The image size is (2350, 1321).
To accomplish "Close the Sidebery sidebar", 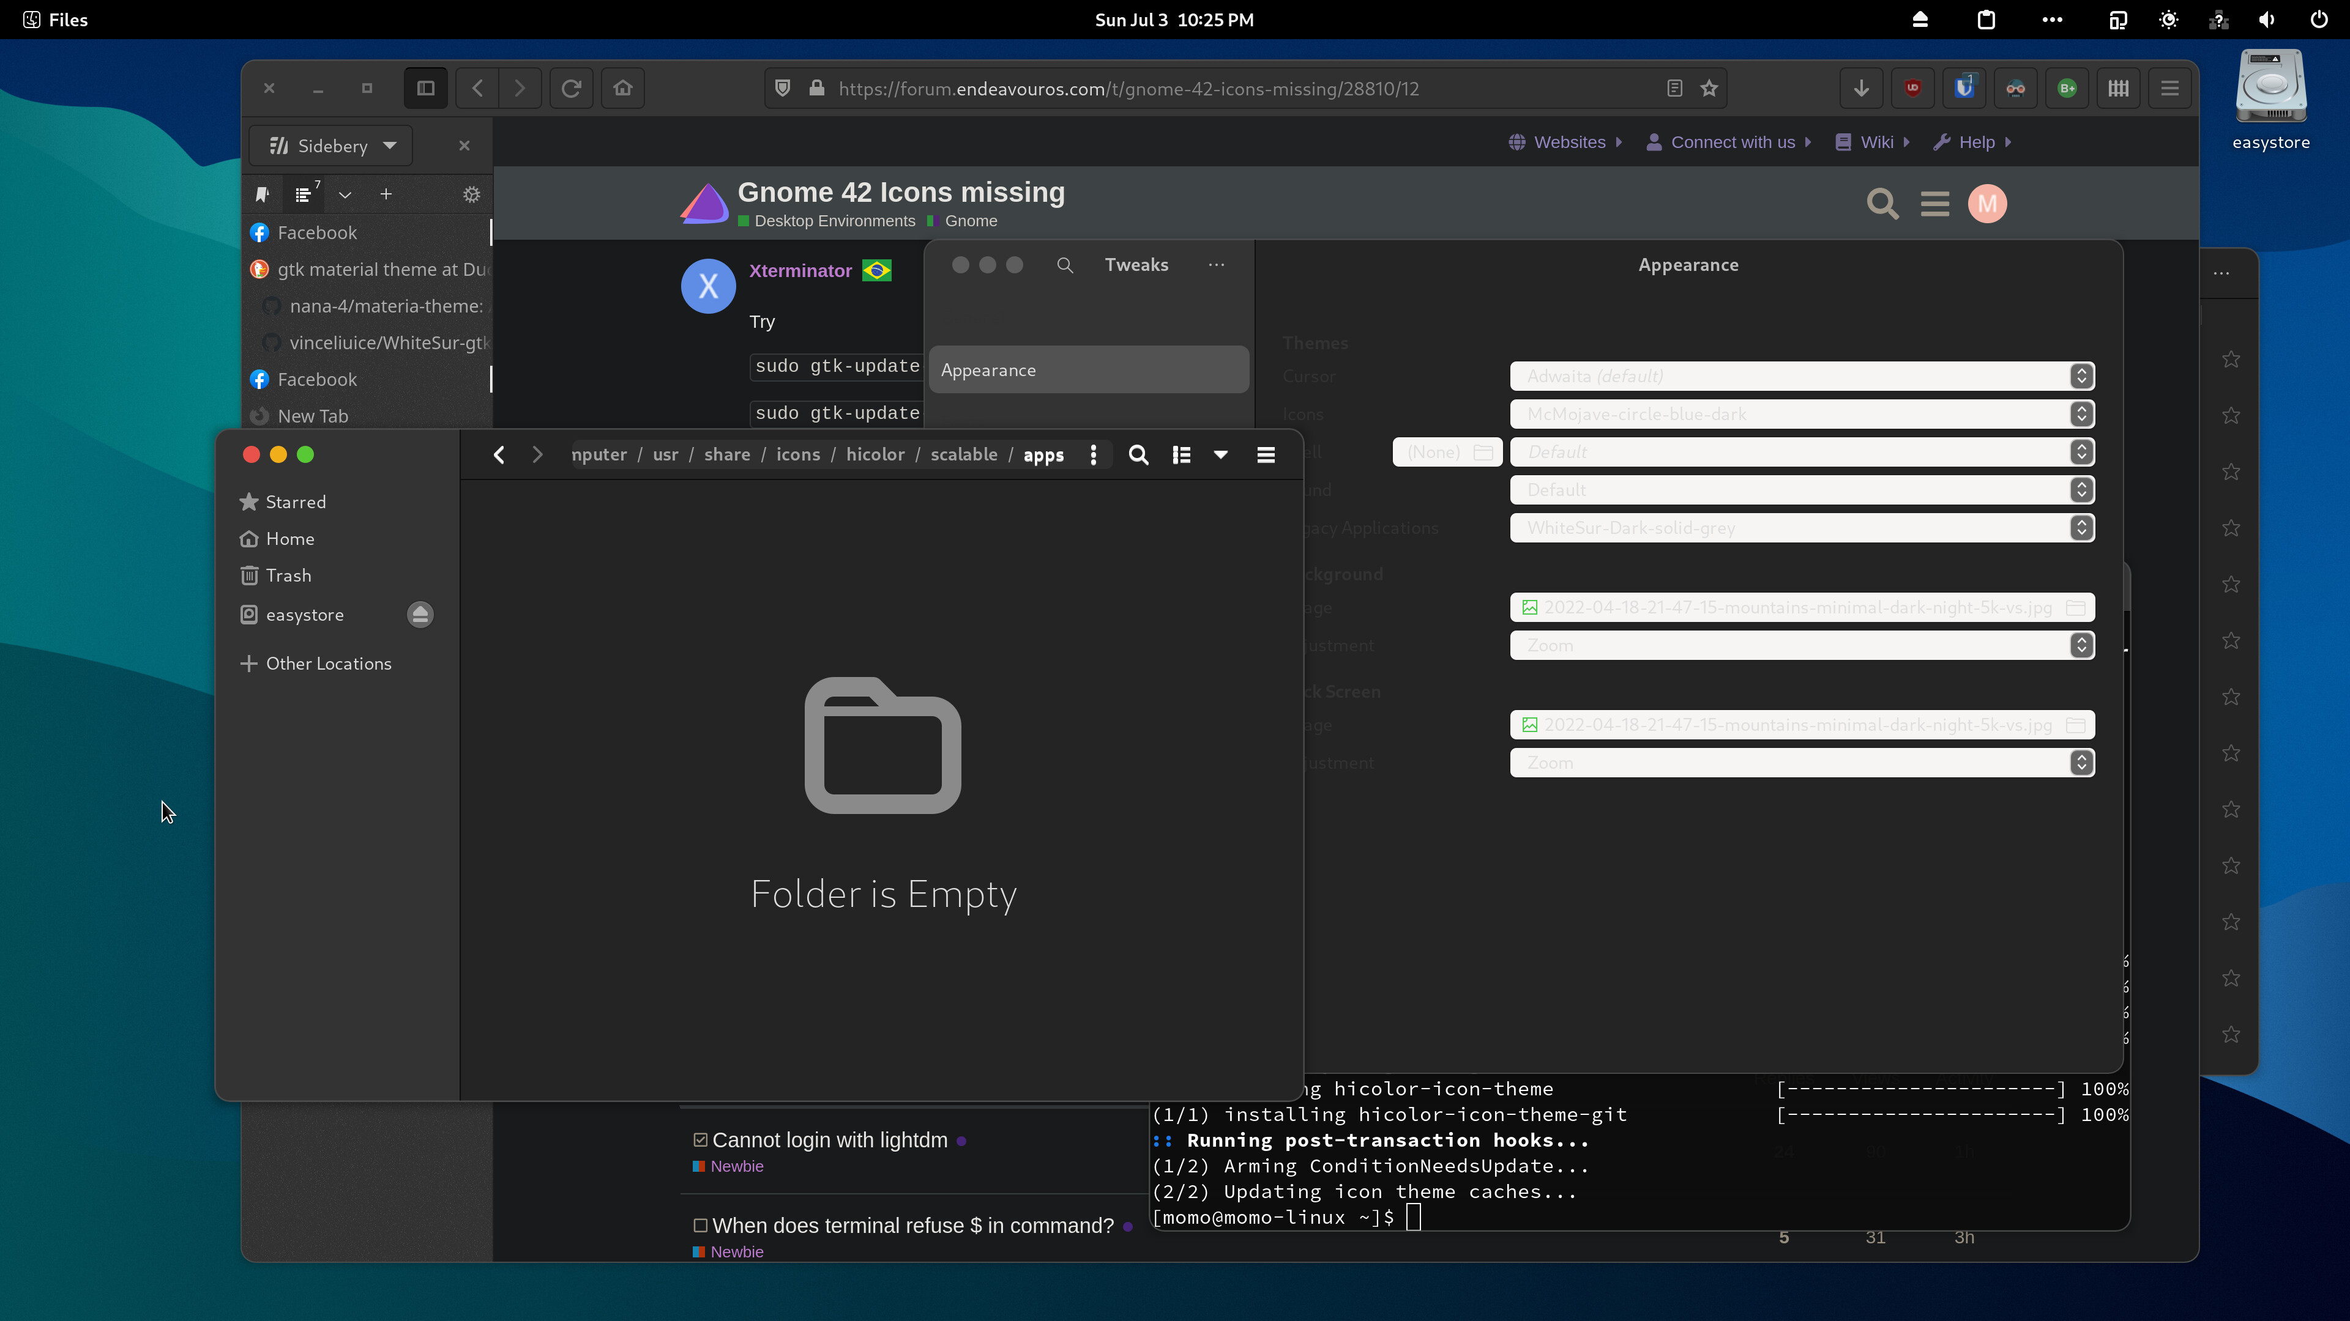I will 464,146.
